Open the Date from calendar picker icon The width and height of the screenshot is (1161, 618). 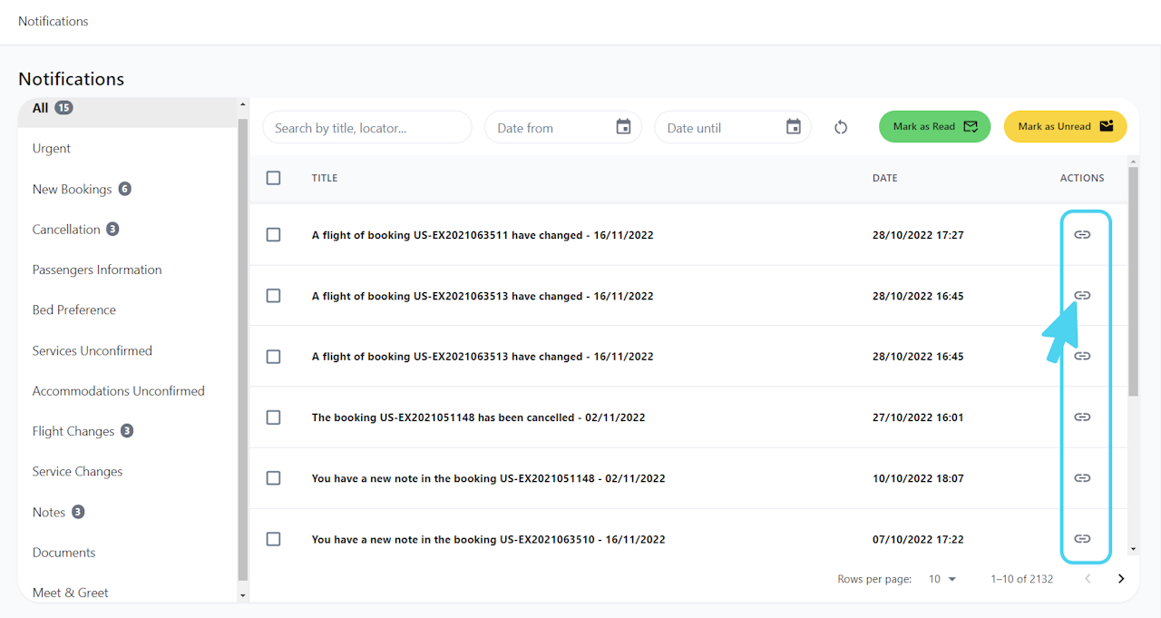[623, 127]
